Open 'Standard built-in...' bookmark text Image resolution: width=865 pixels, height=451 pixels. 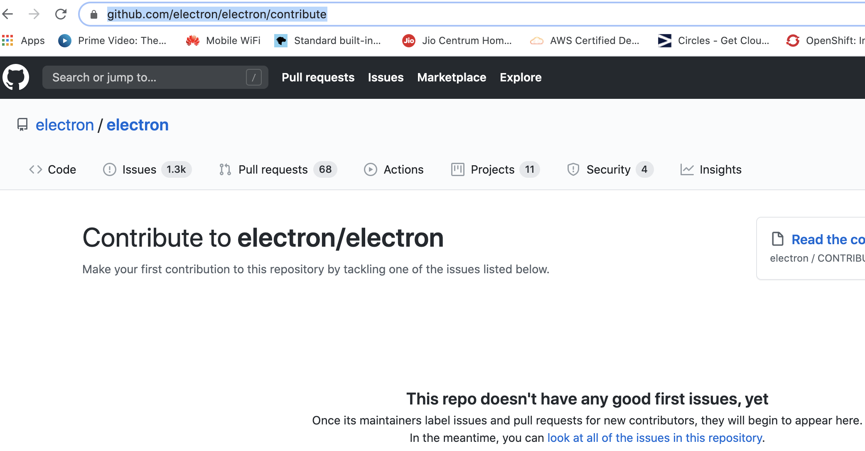(x=337, y=41)
